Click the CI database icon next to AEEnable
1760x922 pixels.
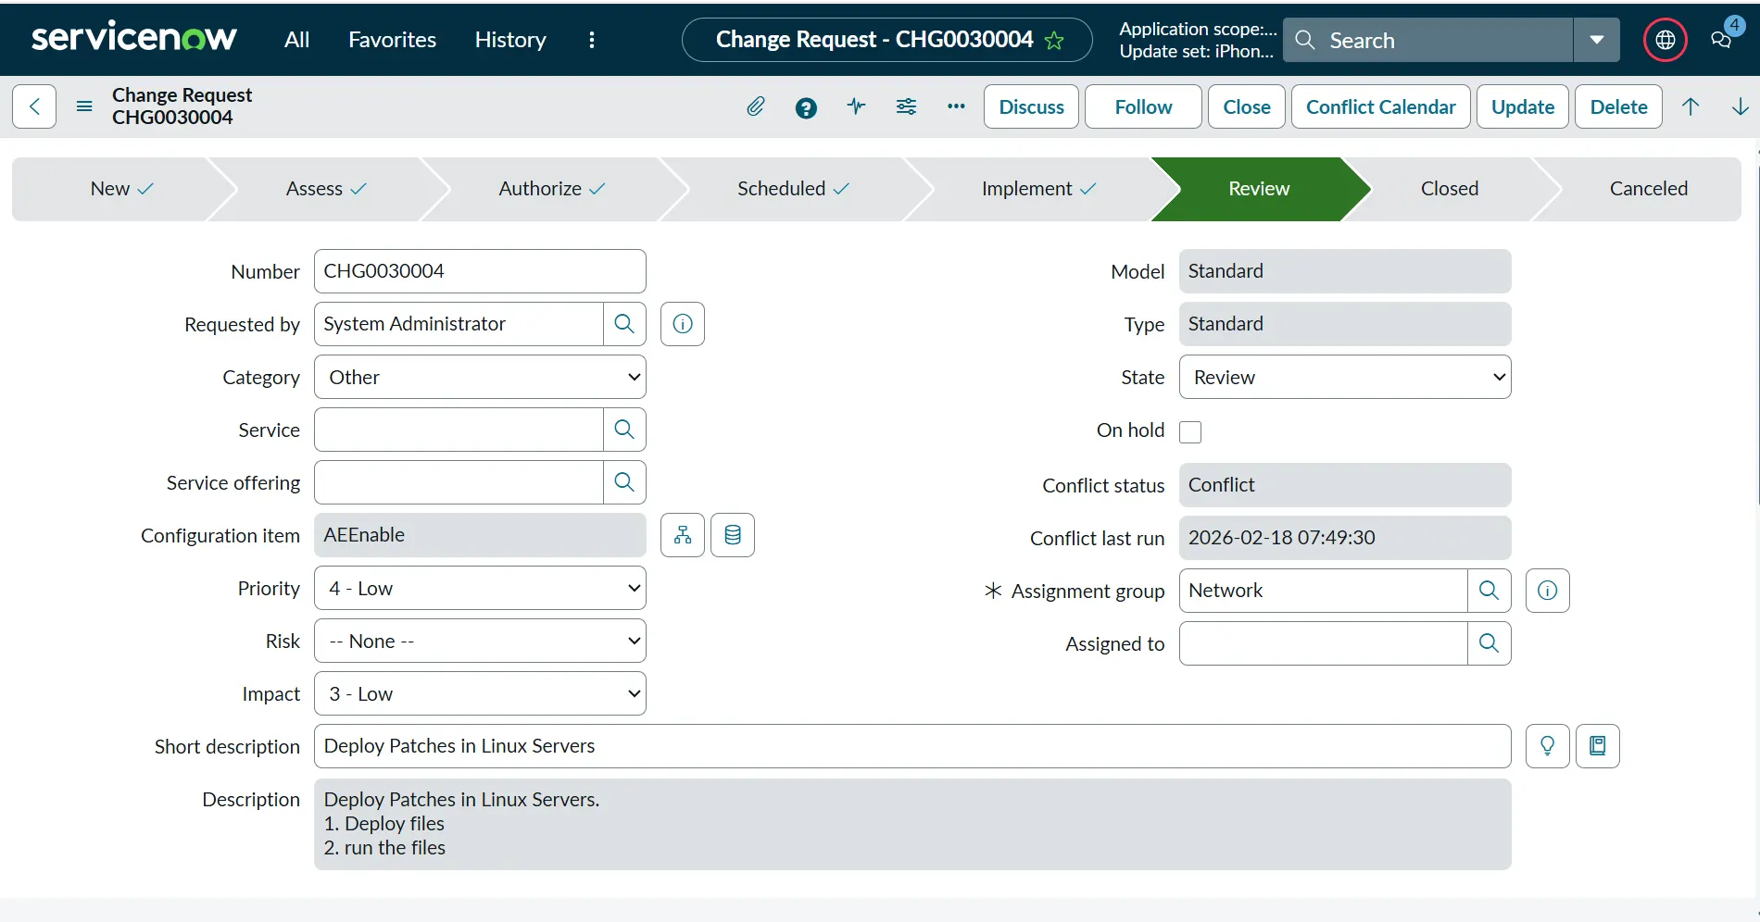(733, 535)
